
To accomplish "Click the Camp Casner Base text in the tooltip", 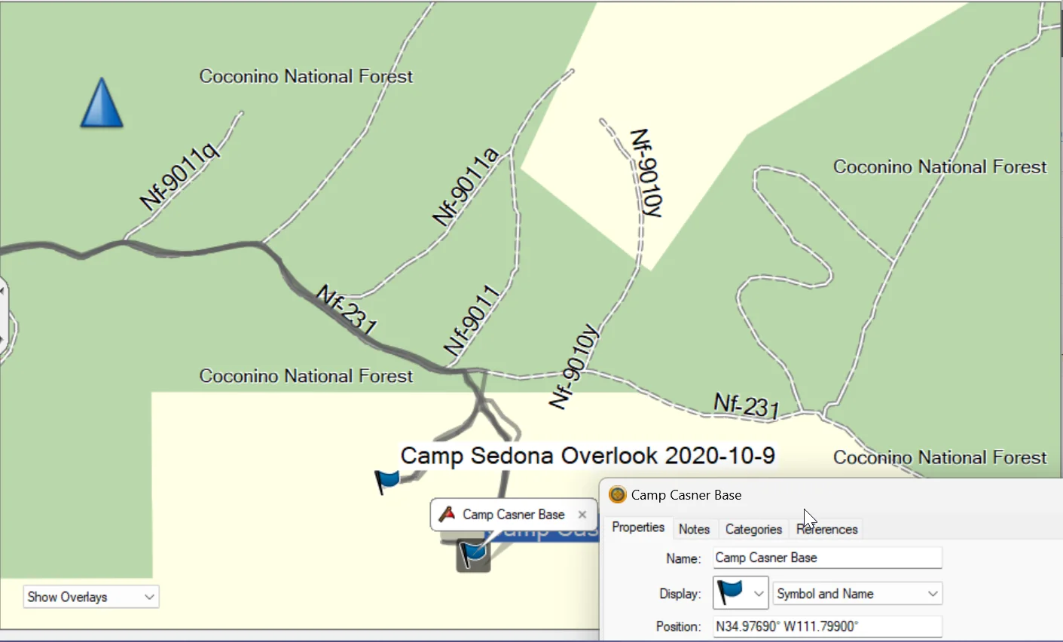I will click(513, 515).
